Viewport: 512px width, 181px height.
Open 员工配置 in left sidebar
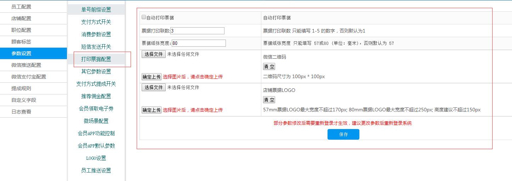tap(21, 7)
